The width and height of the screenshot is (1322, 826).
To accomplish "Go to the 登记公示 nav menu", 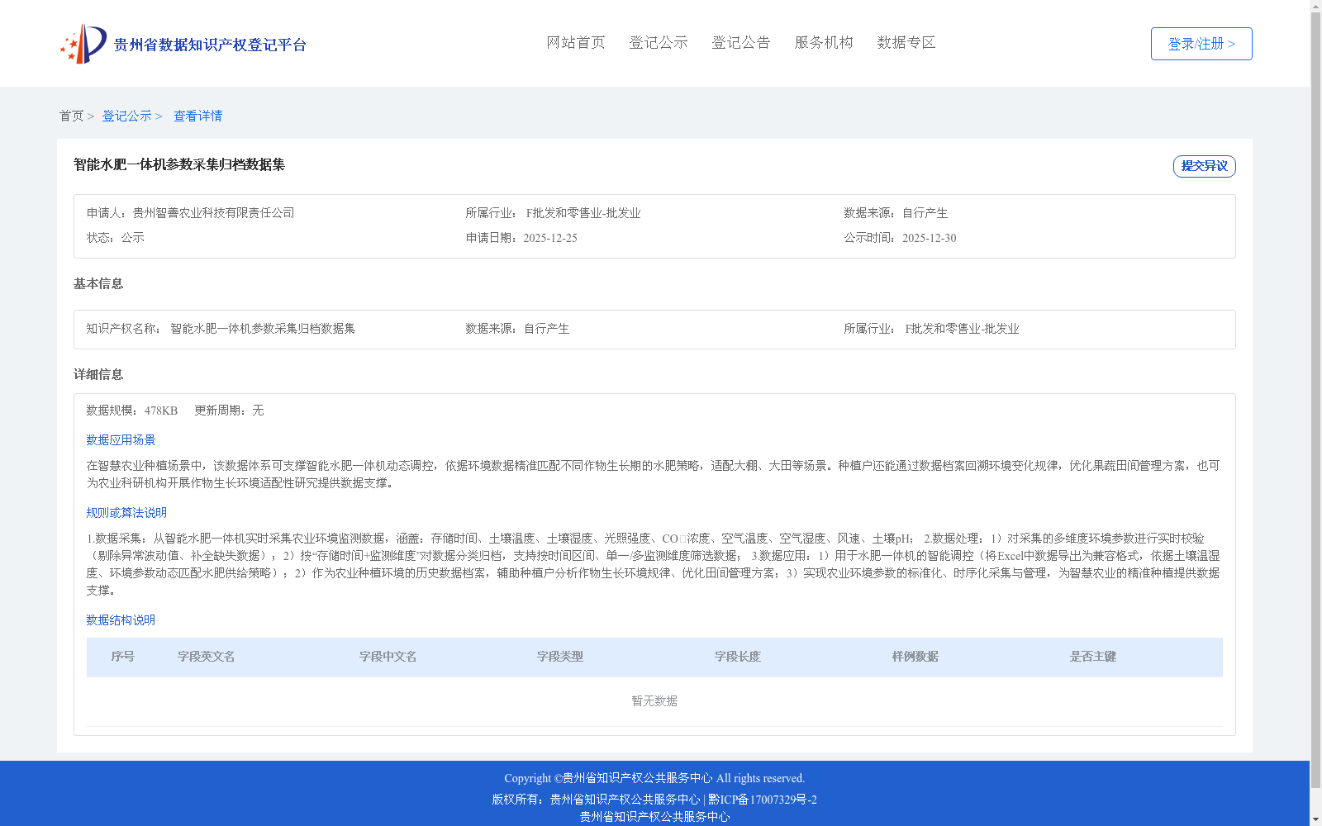I will click(659, 42).
